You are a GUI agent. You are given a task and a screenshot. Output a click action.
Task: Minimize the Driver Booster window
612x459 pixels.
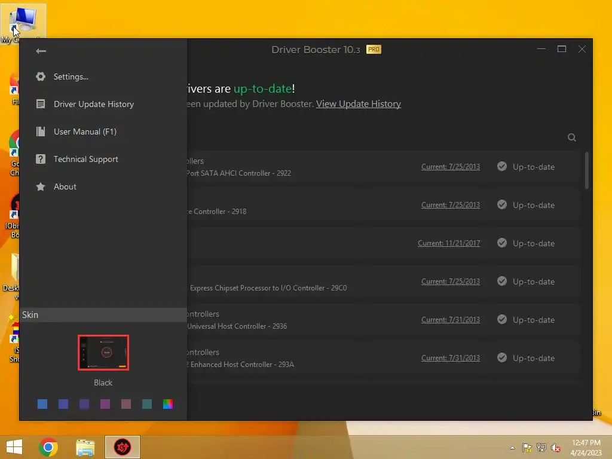click(x=541, y=49)
